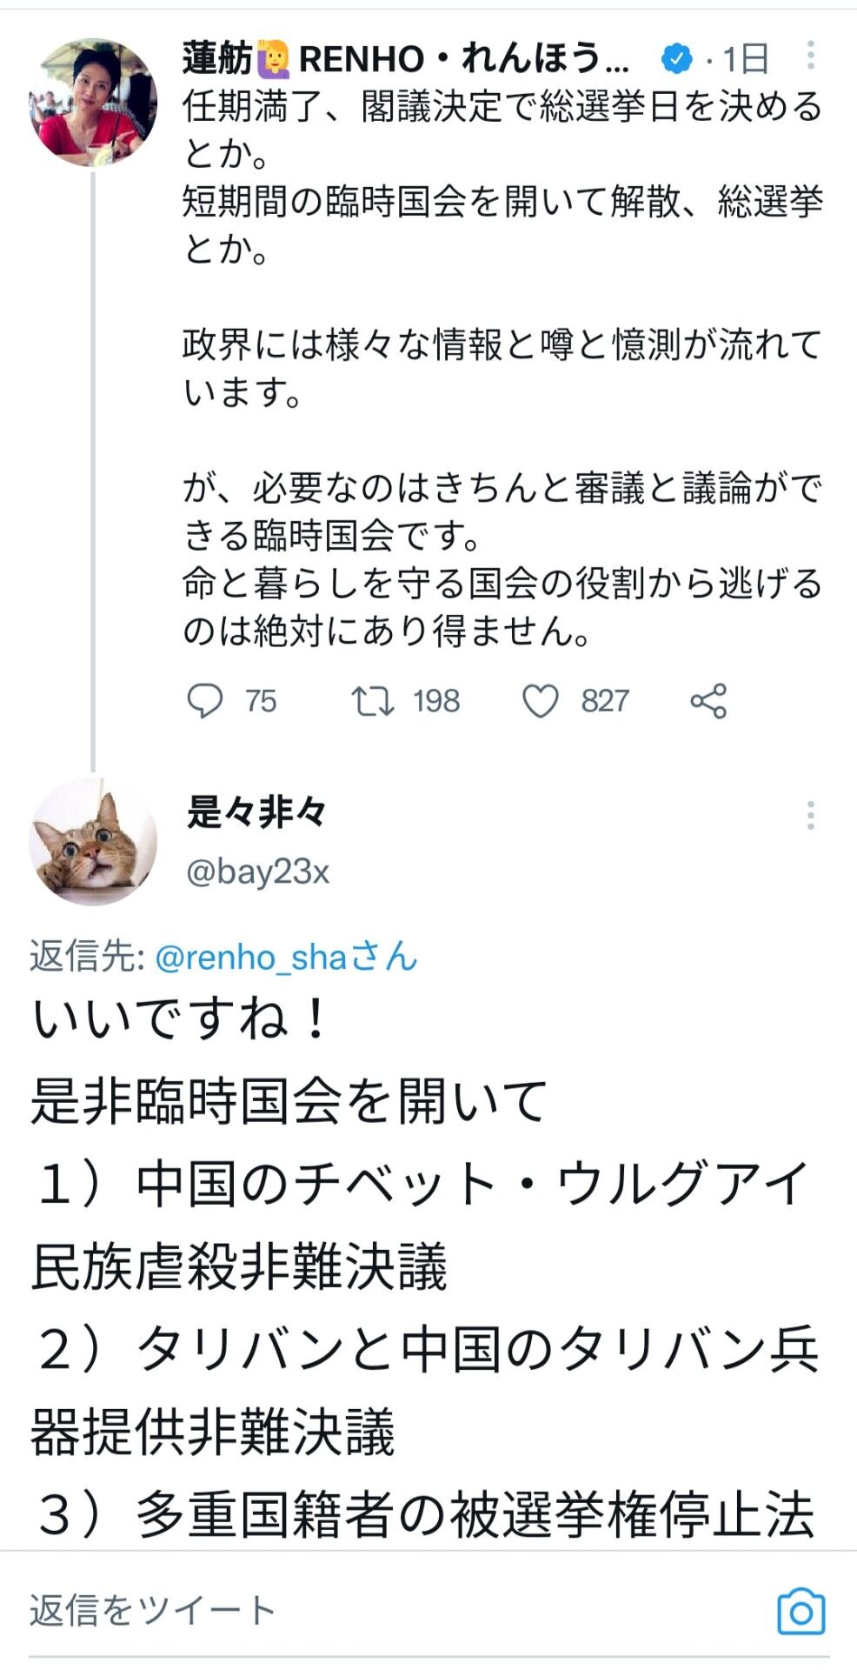Click the 1日 timestamp

746,59
